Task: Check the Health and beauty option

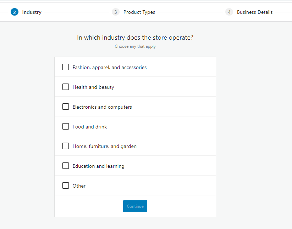Action: click(x=66, y=86)
